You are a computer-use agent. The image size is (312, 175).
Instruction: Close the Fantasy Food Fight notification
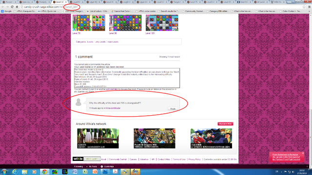(x=303, y=153)
